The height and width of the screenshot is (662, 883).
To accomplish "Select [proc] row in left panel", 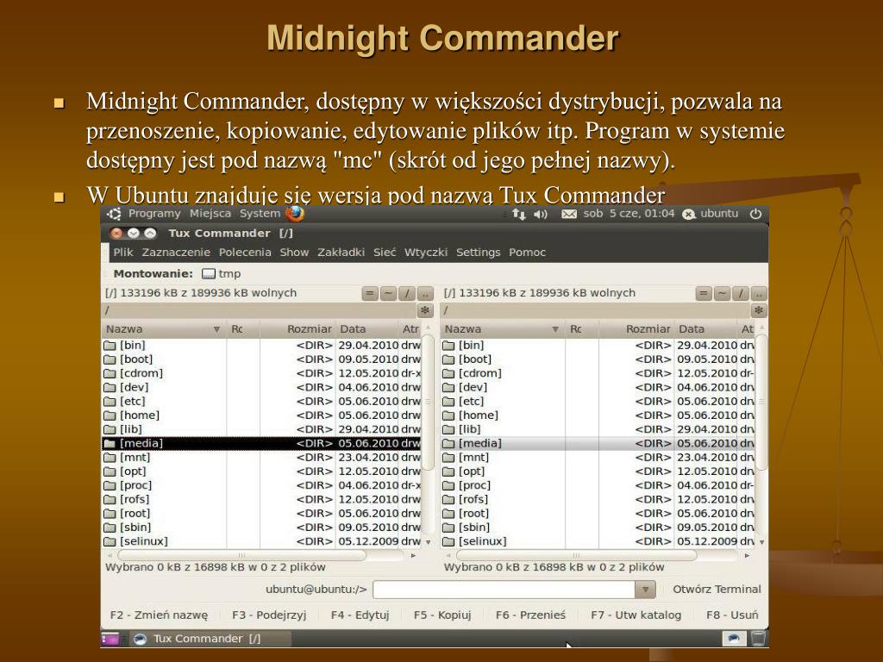I will tap(260, 485).
